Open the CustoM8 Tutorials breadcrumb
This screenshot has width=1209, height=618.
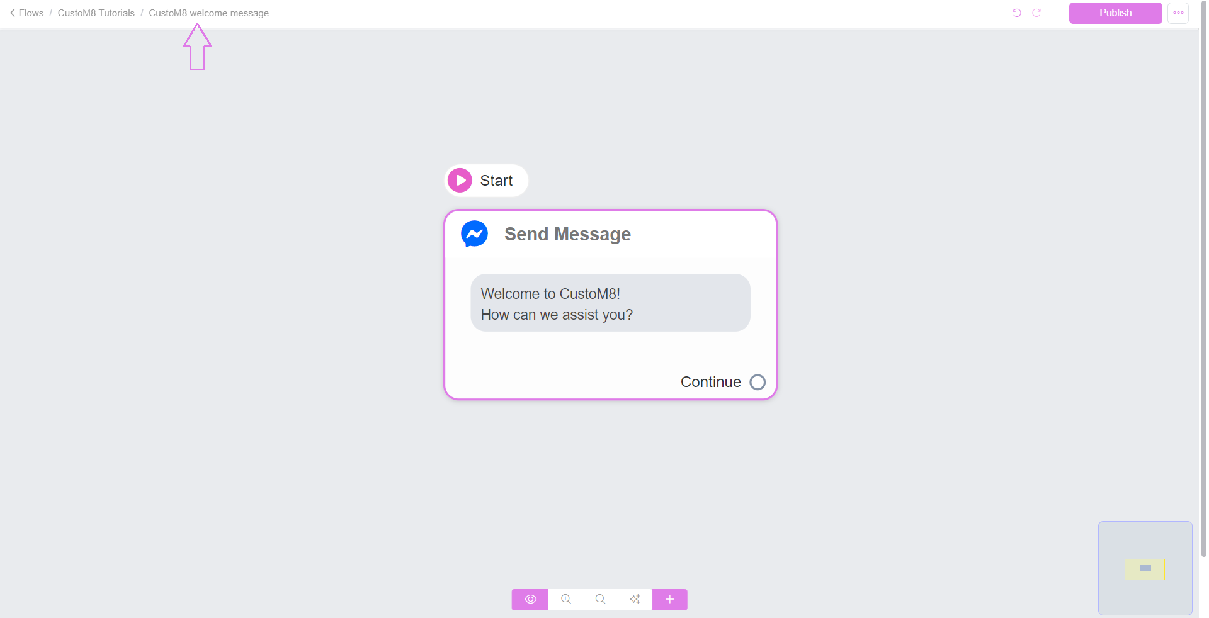(x=96, y=13)
